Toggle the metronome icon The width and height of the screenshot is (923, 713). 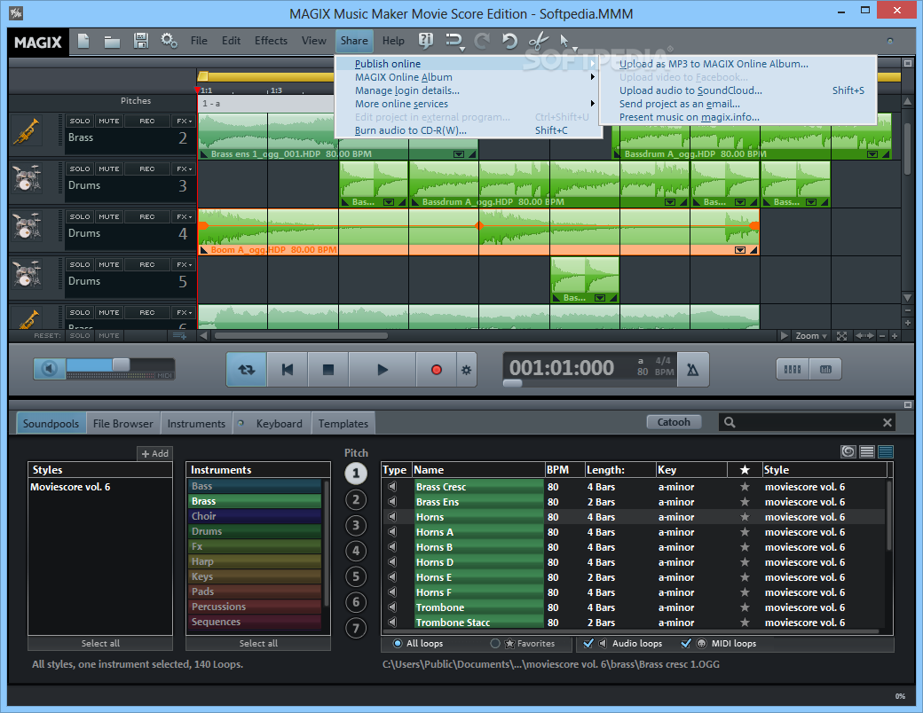(693, 370)
